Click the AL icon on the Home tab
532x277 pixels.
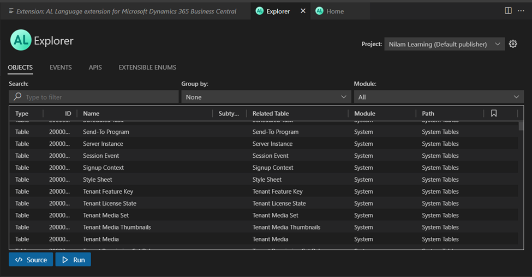[x=319, y=11]
